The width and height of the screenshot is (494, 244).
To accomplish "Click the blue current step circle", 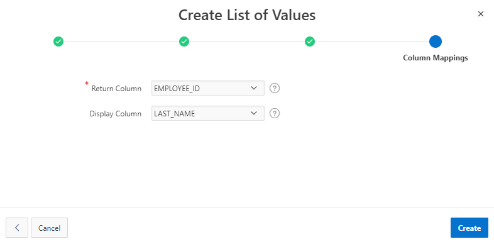I will tap(436, 42).
